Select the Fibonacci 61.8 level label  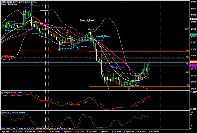(188, 50)
